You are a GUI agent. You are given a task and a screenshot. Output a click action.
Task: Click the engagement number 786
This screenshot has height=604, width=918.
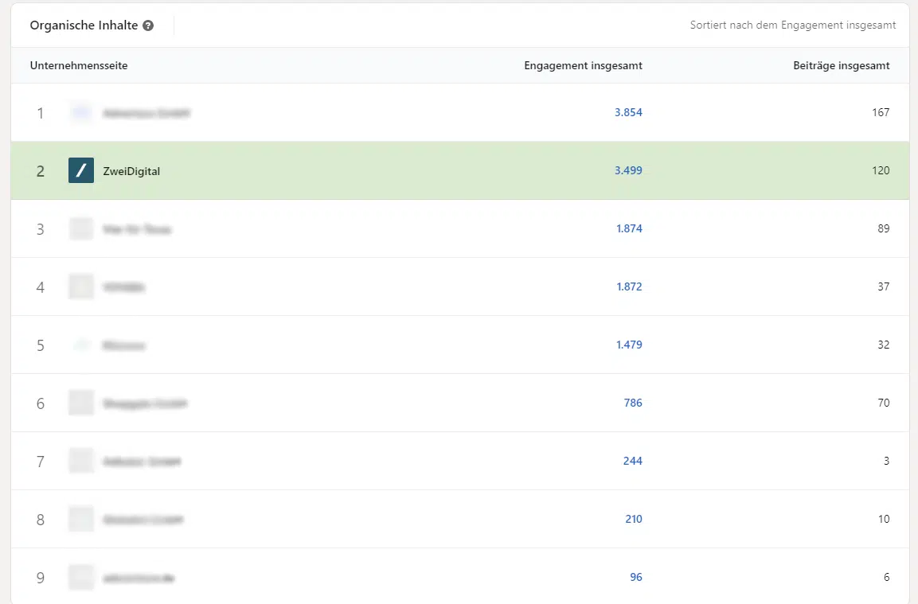633,403
